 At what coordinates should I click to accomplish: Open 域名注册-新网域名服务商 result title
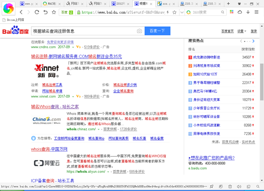pos(76,56)
